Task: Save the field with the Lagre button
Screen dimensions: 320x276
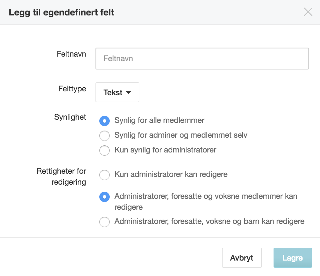Action: (293, 258)
